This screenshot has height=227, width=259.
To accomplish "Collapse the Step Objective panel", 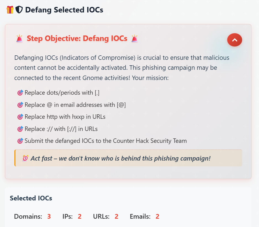I will pos(235,40).
